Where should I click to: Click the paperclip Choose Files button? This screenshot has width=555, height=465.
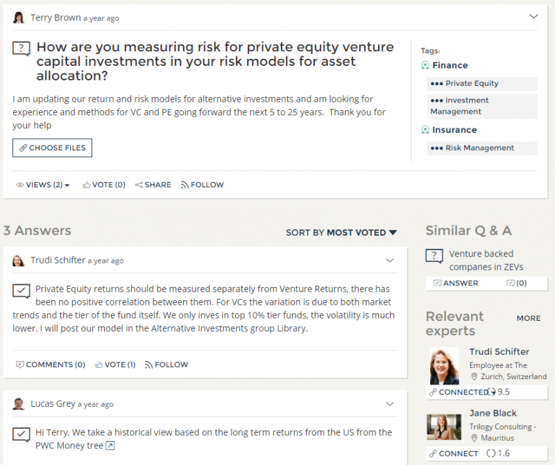click(x=52, y=148)
